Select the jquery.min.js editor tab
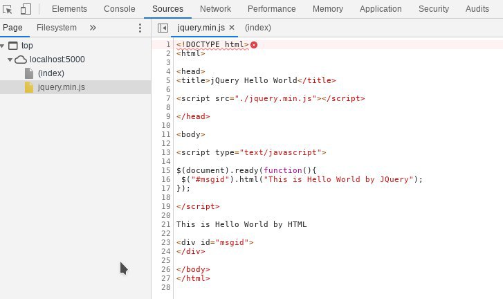The height and width of the screenshot is (299, 503). [x=201, y=28]
